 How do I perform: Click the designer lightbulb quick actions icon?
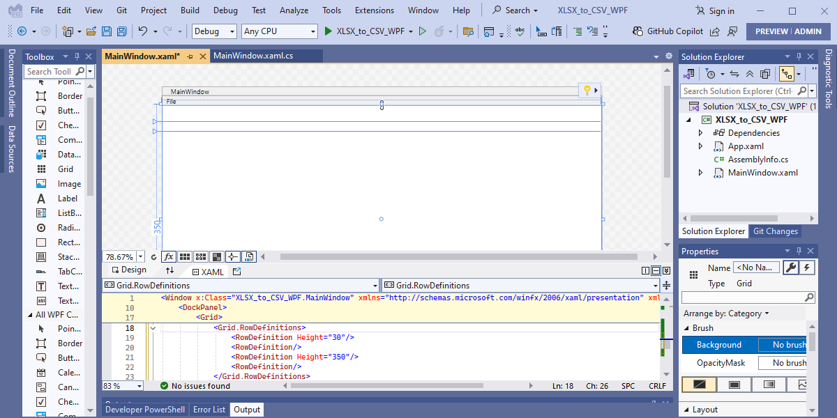coord(587,91)
